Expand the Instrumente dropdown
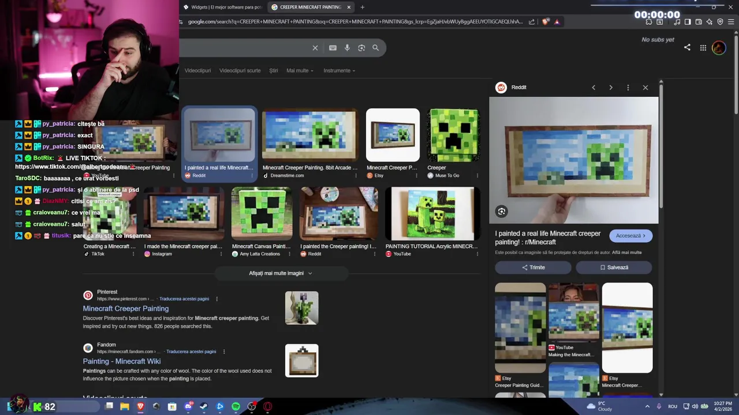Image resolution: width=739 pixels, height=415 pixels. click(339, 70)
